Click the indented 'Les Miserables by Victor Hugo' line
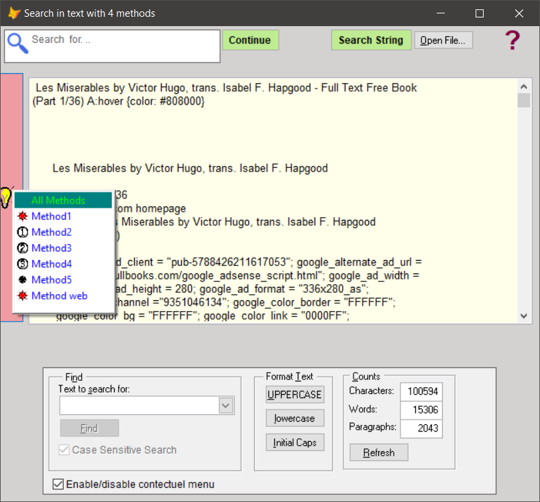The width and height of the screenshot is (540, 502). point(190,168)
